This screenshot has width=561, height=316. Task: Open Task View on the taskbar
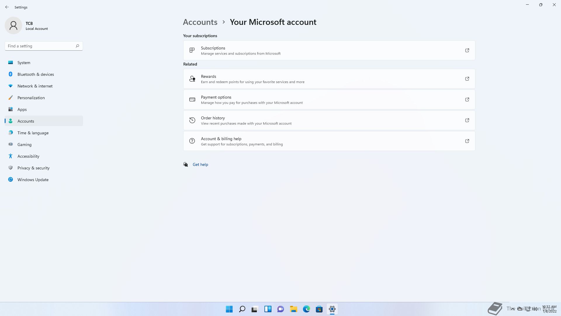click(x=255, y=309)
